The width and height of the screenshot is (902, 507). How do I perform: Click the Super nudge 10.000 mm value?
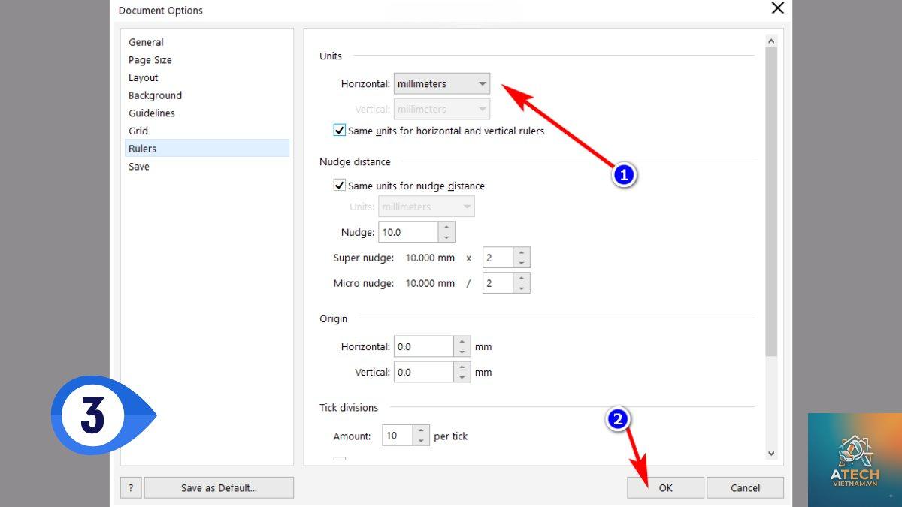point(430,258)
